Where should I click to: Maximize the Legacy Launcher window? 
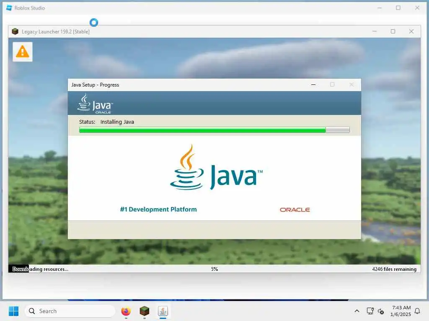(x=393, y=32)
